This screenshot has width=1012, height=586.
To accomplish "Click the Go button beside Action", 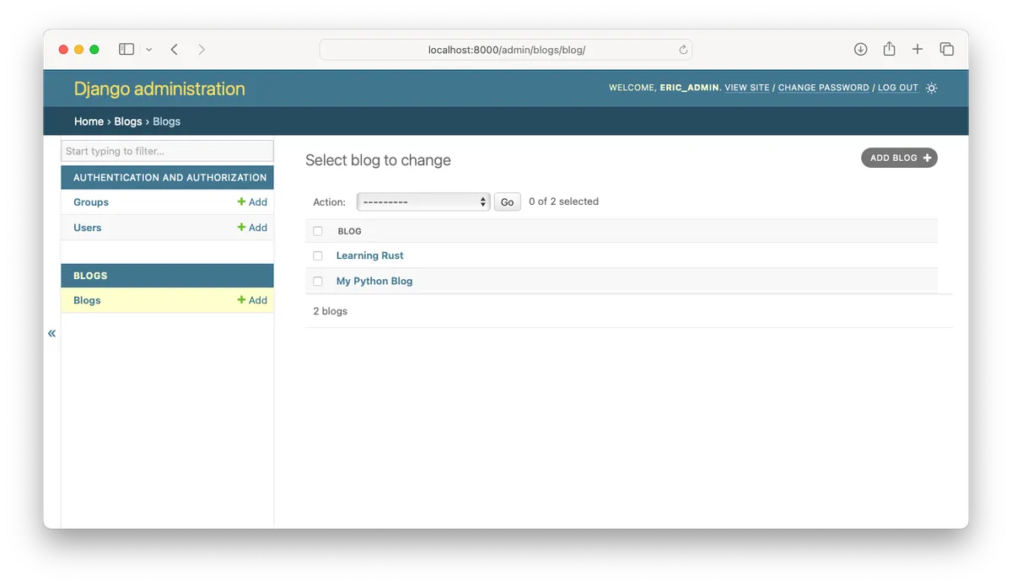I will coord(507,202).
